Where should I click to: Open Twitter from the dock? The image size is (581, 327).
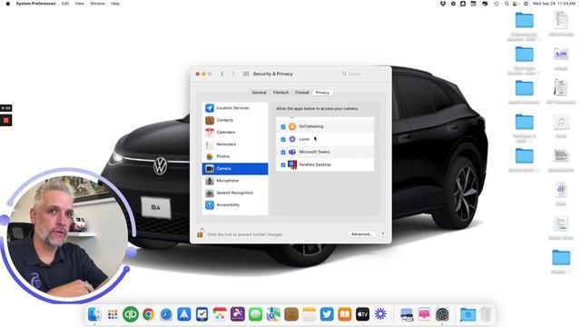click(327, 314)
